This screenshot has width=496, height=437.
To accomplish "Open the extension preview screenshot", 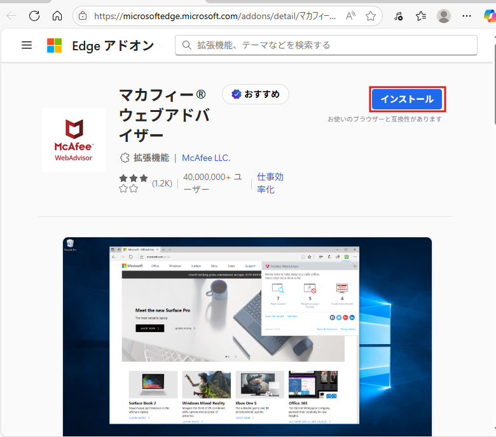I will coord(247,336).
